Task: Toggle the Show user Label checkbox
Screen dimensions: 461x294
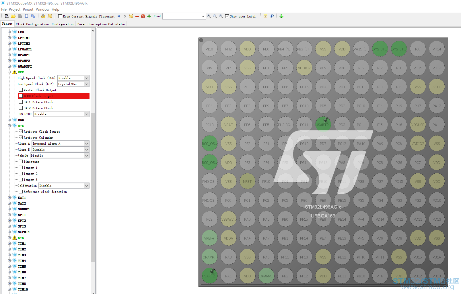Action: pos(227,16)
